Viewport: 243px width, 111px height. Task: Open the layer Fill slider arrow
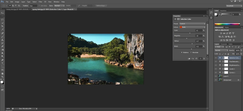click(241, 54)
